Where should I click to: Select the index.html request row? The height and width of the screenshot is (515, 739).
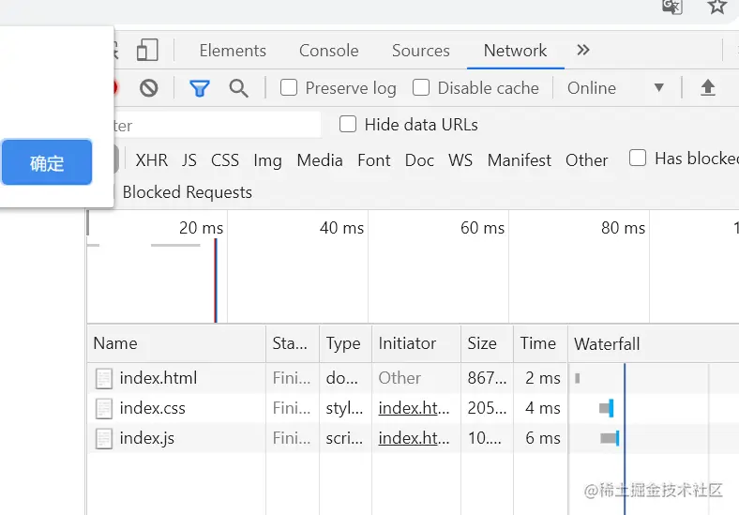pyautogui.click(x=158, y=378)
